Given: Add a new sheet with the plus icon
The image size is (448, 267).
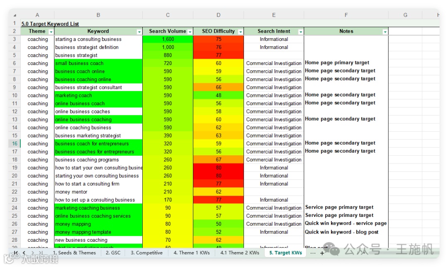Looking at the screenshot, I should tap(322, 253).
